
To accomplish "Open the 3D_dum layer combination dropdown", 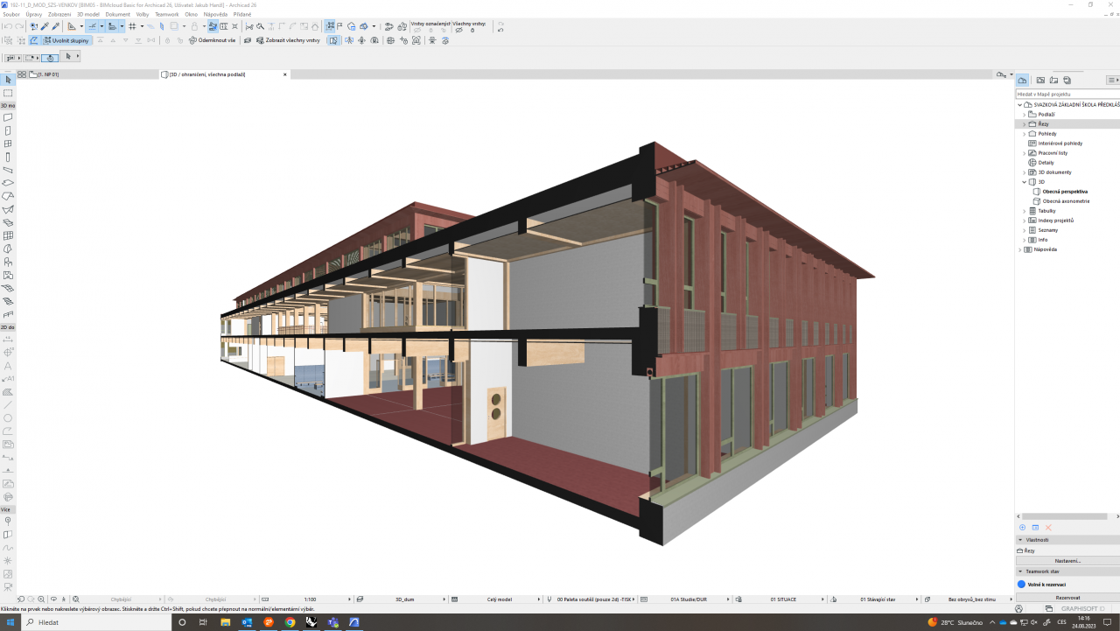I will (399, 599).
